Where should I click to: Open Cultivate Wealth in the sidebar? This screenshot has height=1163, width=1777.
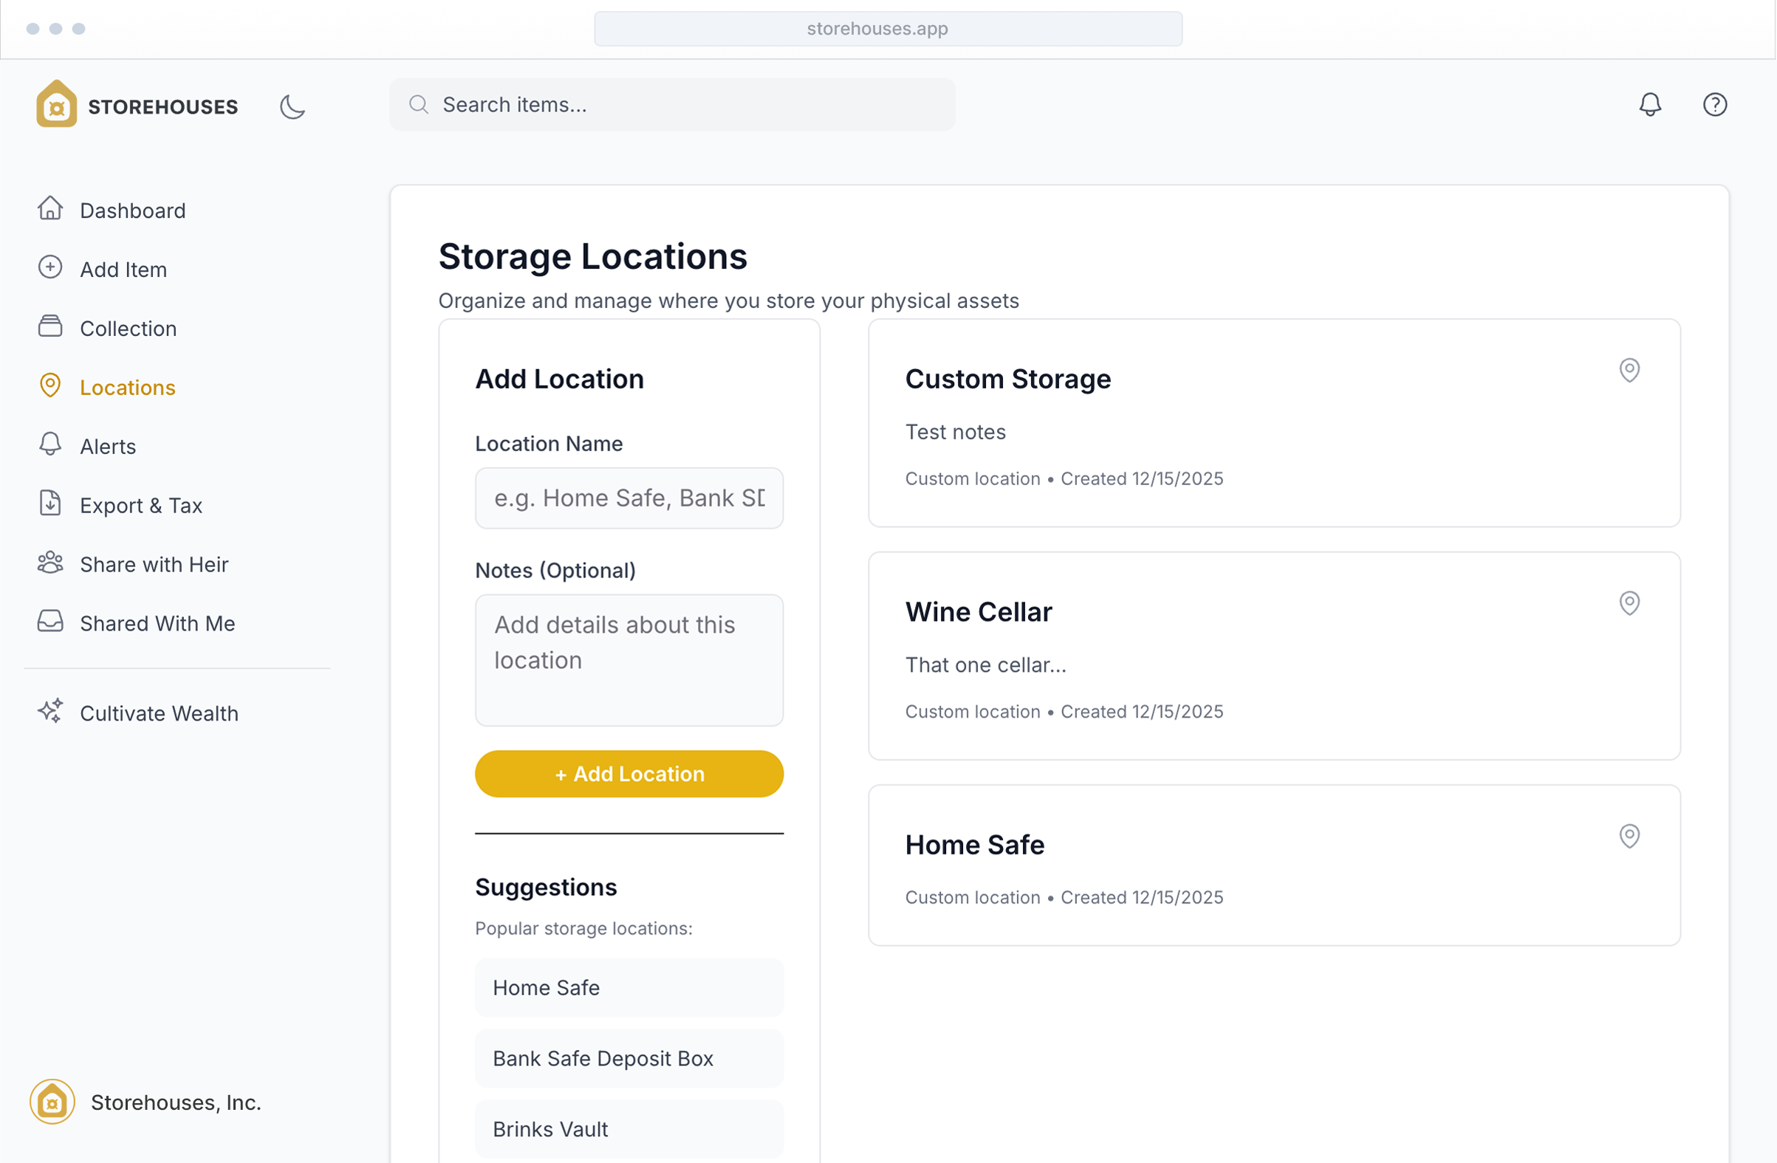coord(158,713)
